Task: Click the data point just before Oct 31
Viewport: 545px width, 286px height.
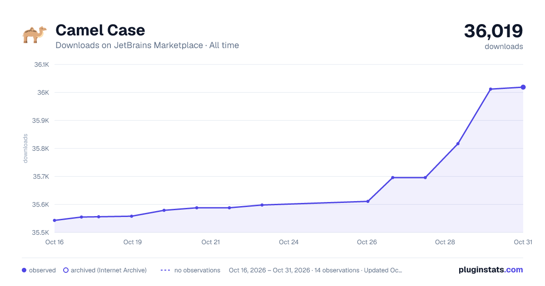Action: 490,89
